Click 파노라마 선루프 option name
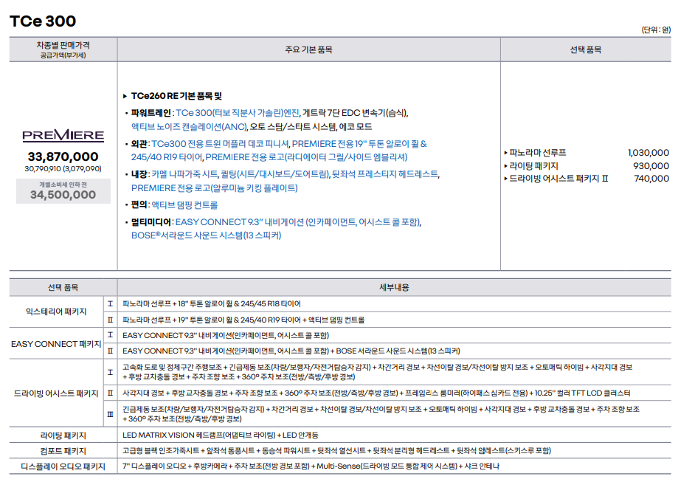 click(538, 153)
